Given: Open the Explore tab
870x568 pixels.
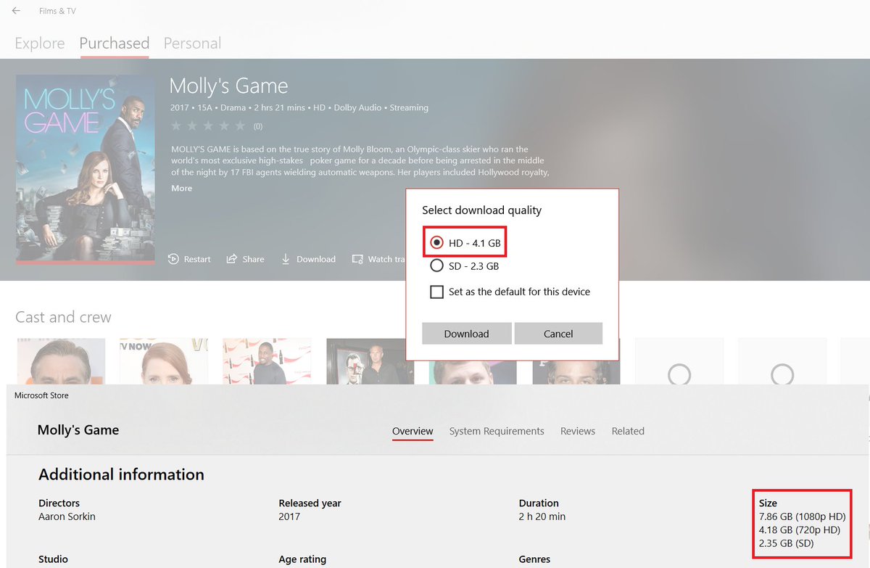Looking at the screenshot, I should pyautogui.click(x=40, y=44).
